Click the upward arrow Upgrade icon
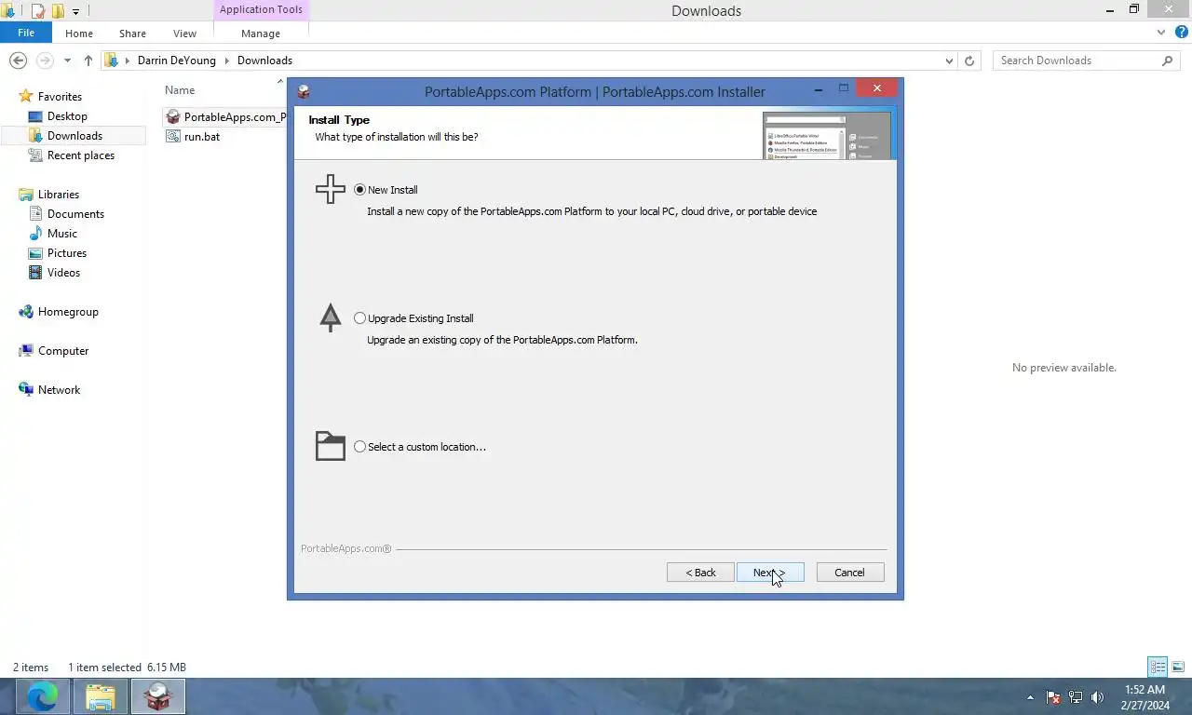This screenshot has width=1192, height=715. coord(331,317)
